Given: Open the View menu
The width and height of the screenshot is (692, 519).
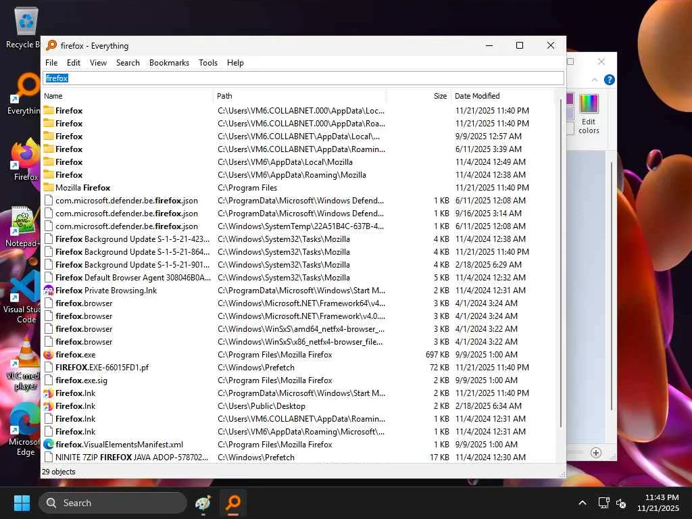Looking at the screenshot, I should (x=98, y=63).
